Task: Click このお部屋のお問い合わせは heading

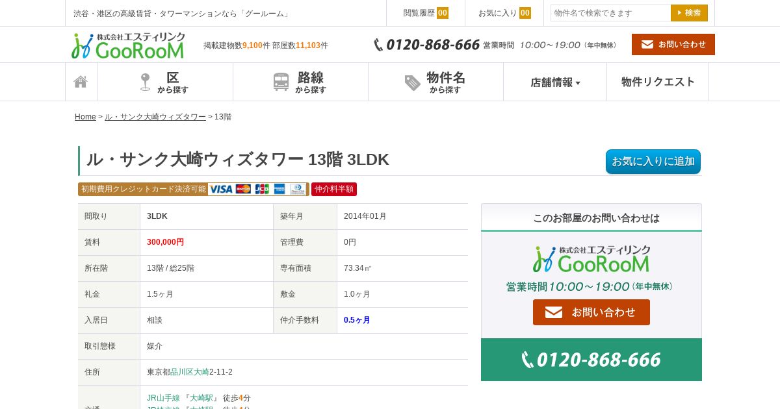Action: pos(596,218)
